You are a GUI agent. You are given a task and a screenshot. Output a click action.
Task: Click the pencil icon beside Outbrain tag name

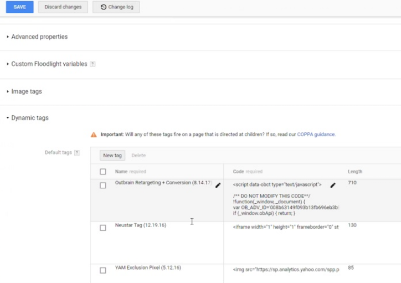[218, 185]
